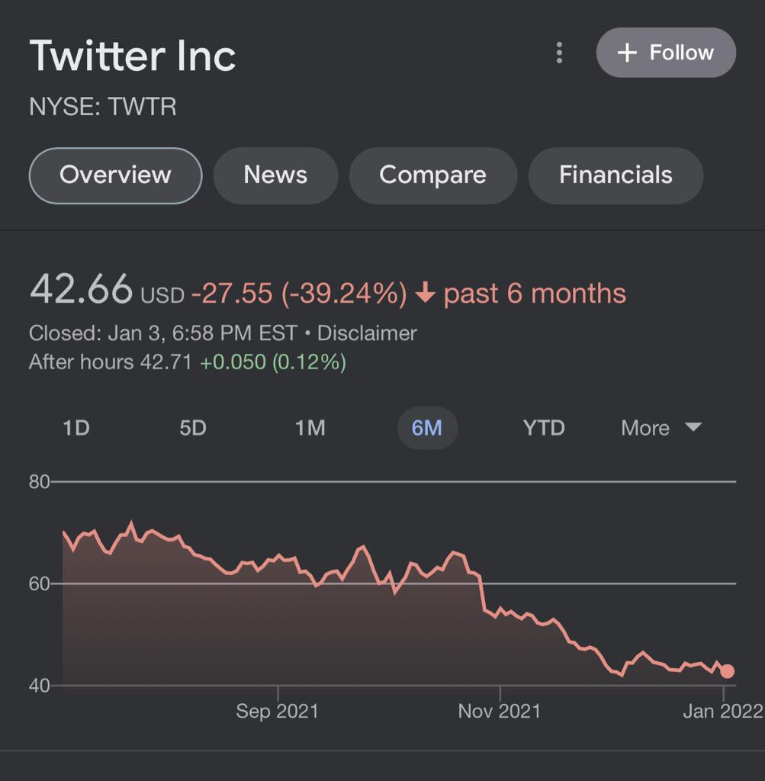Image resolution: width=765 pixels, height=781 pixels.
Task: Open the News tab
Action: (275, 175)
